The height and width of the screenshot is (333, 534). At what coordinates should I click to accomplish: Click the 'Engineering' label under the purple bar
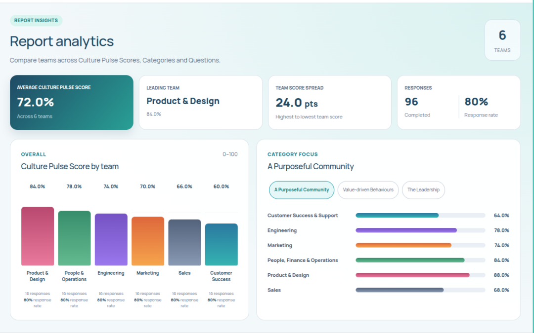point(111,273)
